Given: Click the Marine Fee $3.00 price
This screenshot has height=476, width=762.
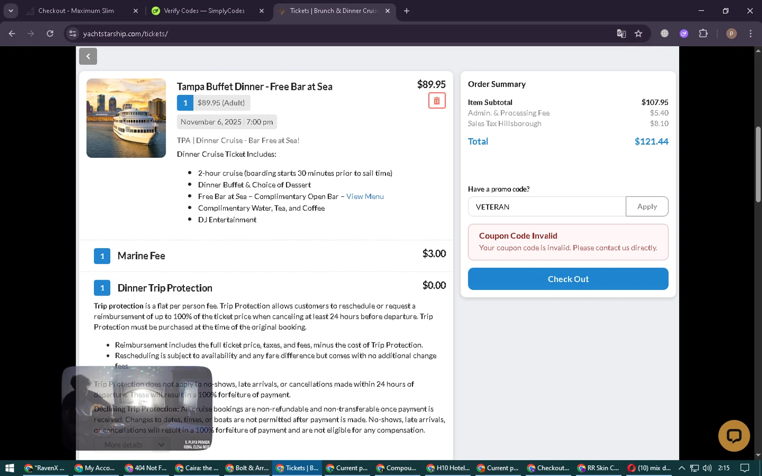Looking at the screenshot, I should 434,254.
